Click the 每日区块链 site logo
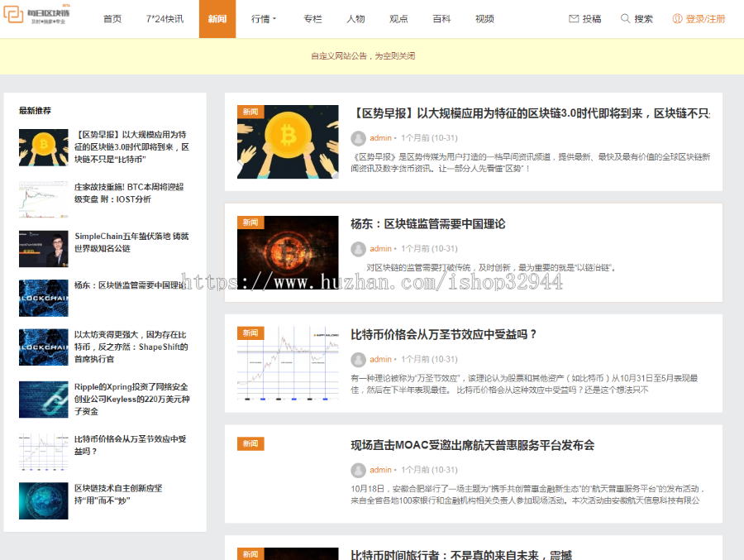 coord(37,14)
